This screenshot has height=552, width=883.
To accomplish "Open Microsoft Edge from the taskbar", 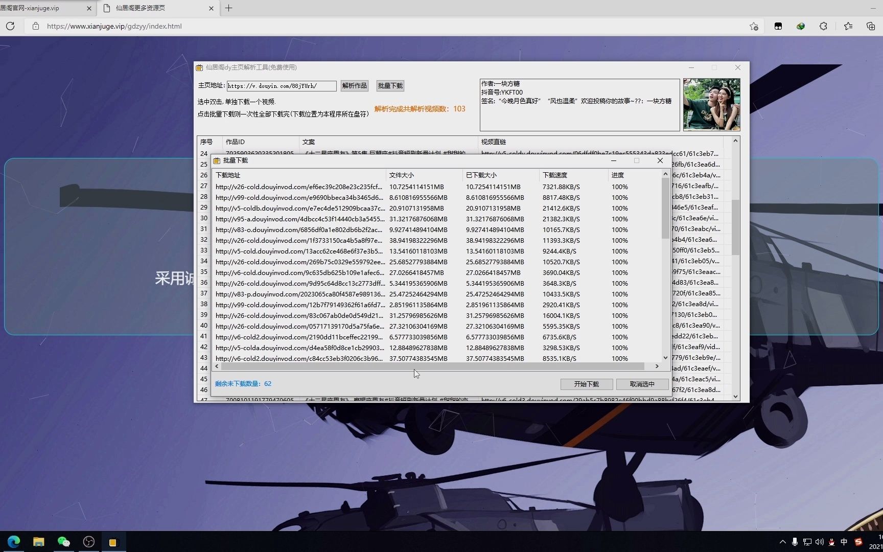I will click(14, 542).
